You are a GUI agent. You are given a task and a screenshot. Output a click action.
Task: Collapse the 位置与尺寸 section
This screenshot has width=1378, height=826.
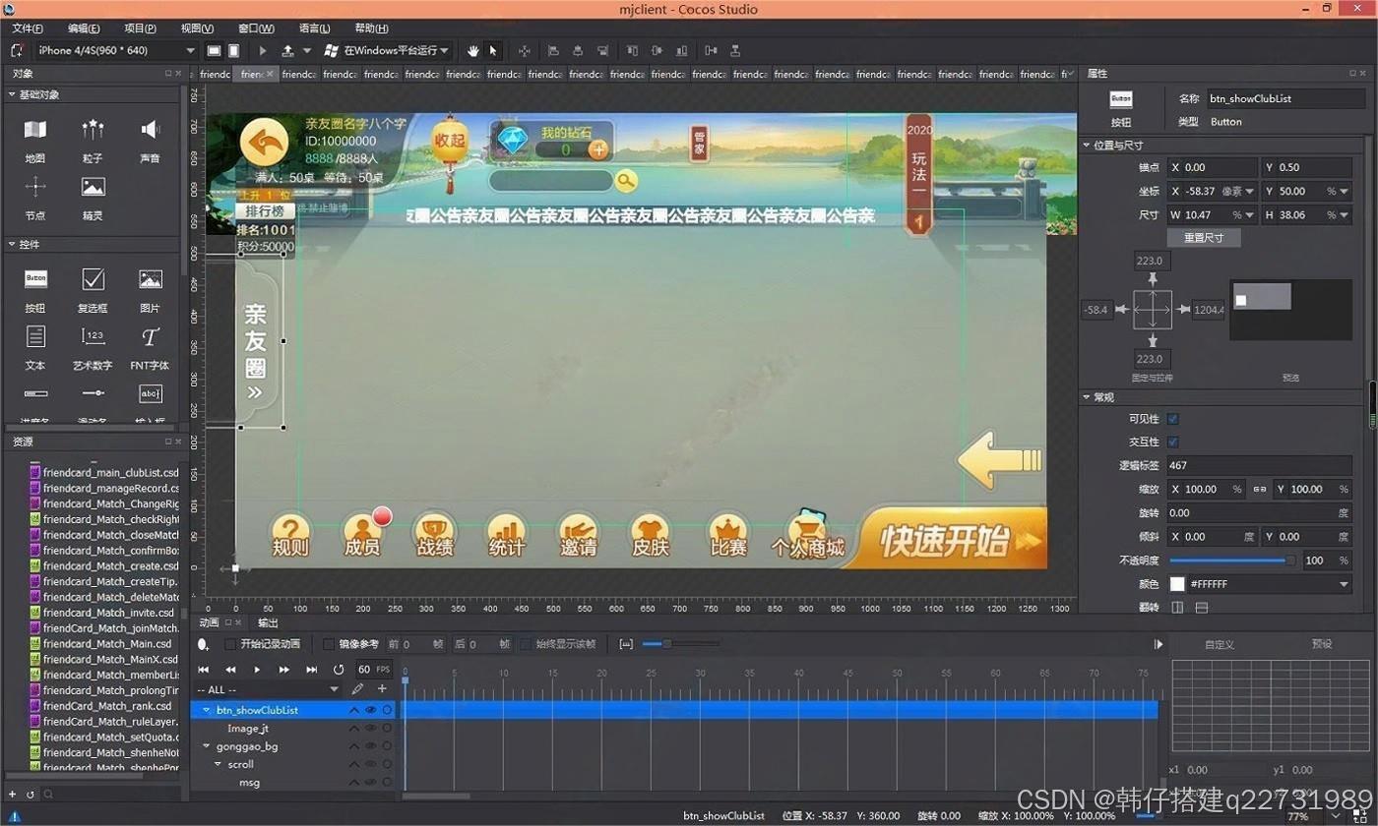pyautogui.click(x=1088, y=145)
